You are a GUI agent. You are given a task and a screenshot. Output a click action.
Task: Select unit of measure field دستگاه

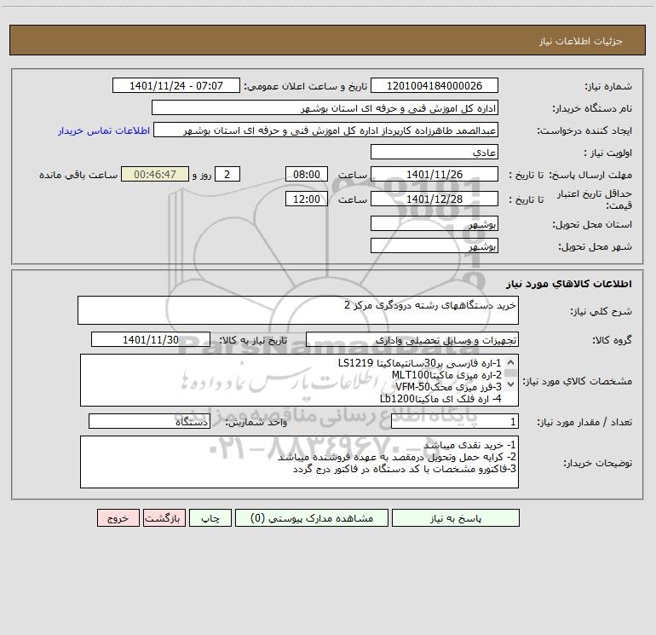(x=149, y=421)
